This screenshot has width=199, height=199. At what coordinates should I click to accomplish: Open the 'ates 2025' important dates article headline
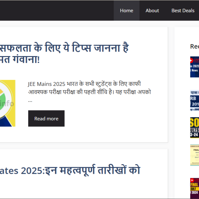(x=70, y=170)
